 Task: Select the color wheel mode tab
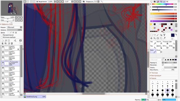point(152,2)
